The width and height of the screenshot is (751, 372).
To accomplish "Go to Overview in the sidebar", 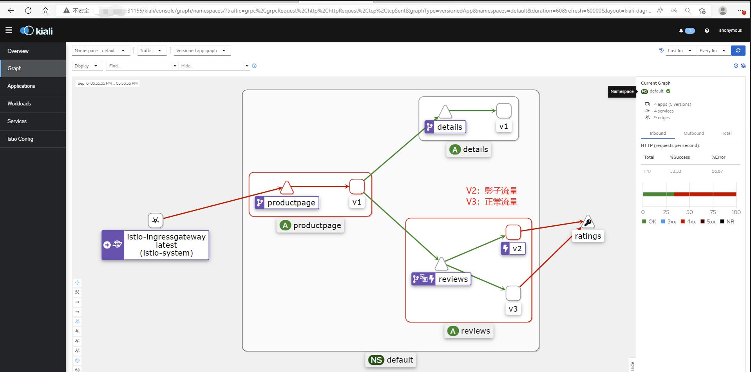I will (x=33, y=51).
